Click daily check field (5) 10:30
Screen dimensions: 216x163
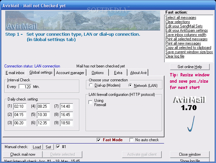pyautogui.click(x=43, y=115)
